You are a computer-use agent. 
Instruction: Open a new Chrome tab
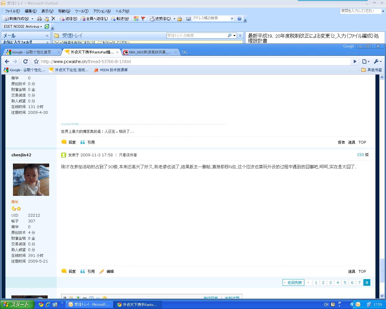click(185, 52)
